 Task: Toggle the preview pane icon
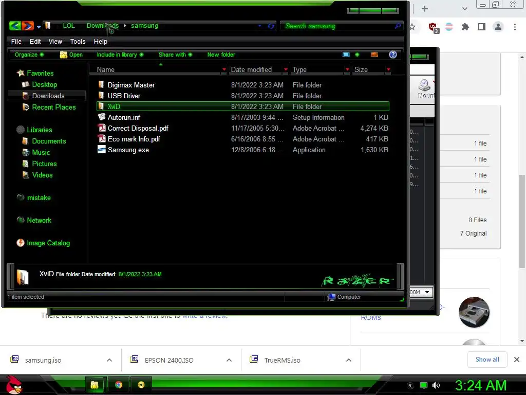(374, 55)
